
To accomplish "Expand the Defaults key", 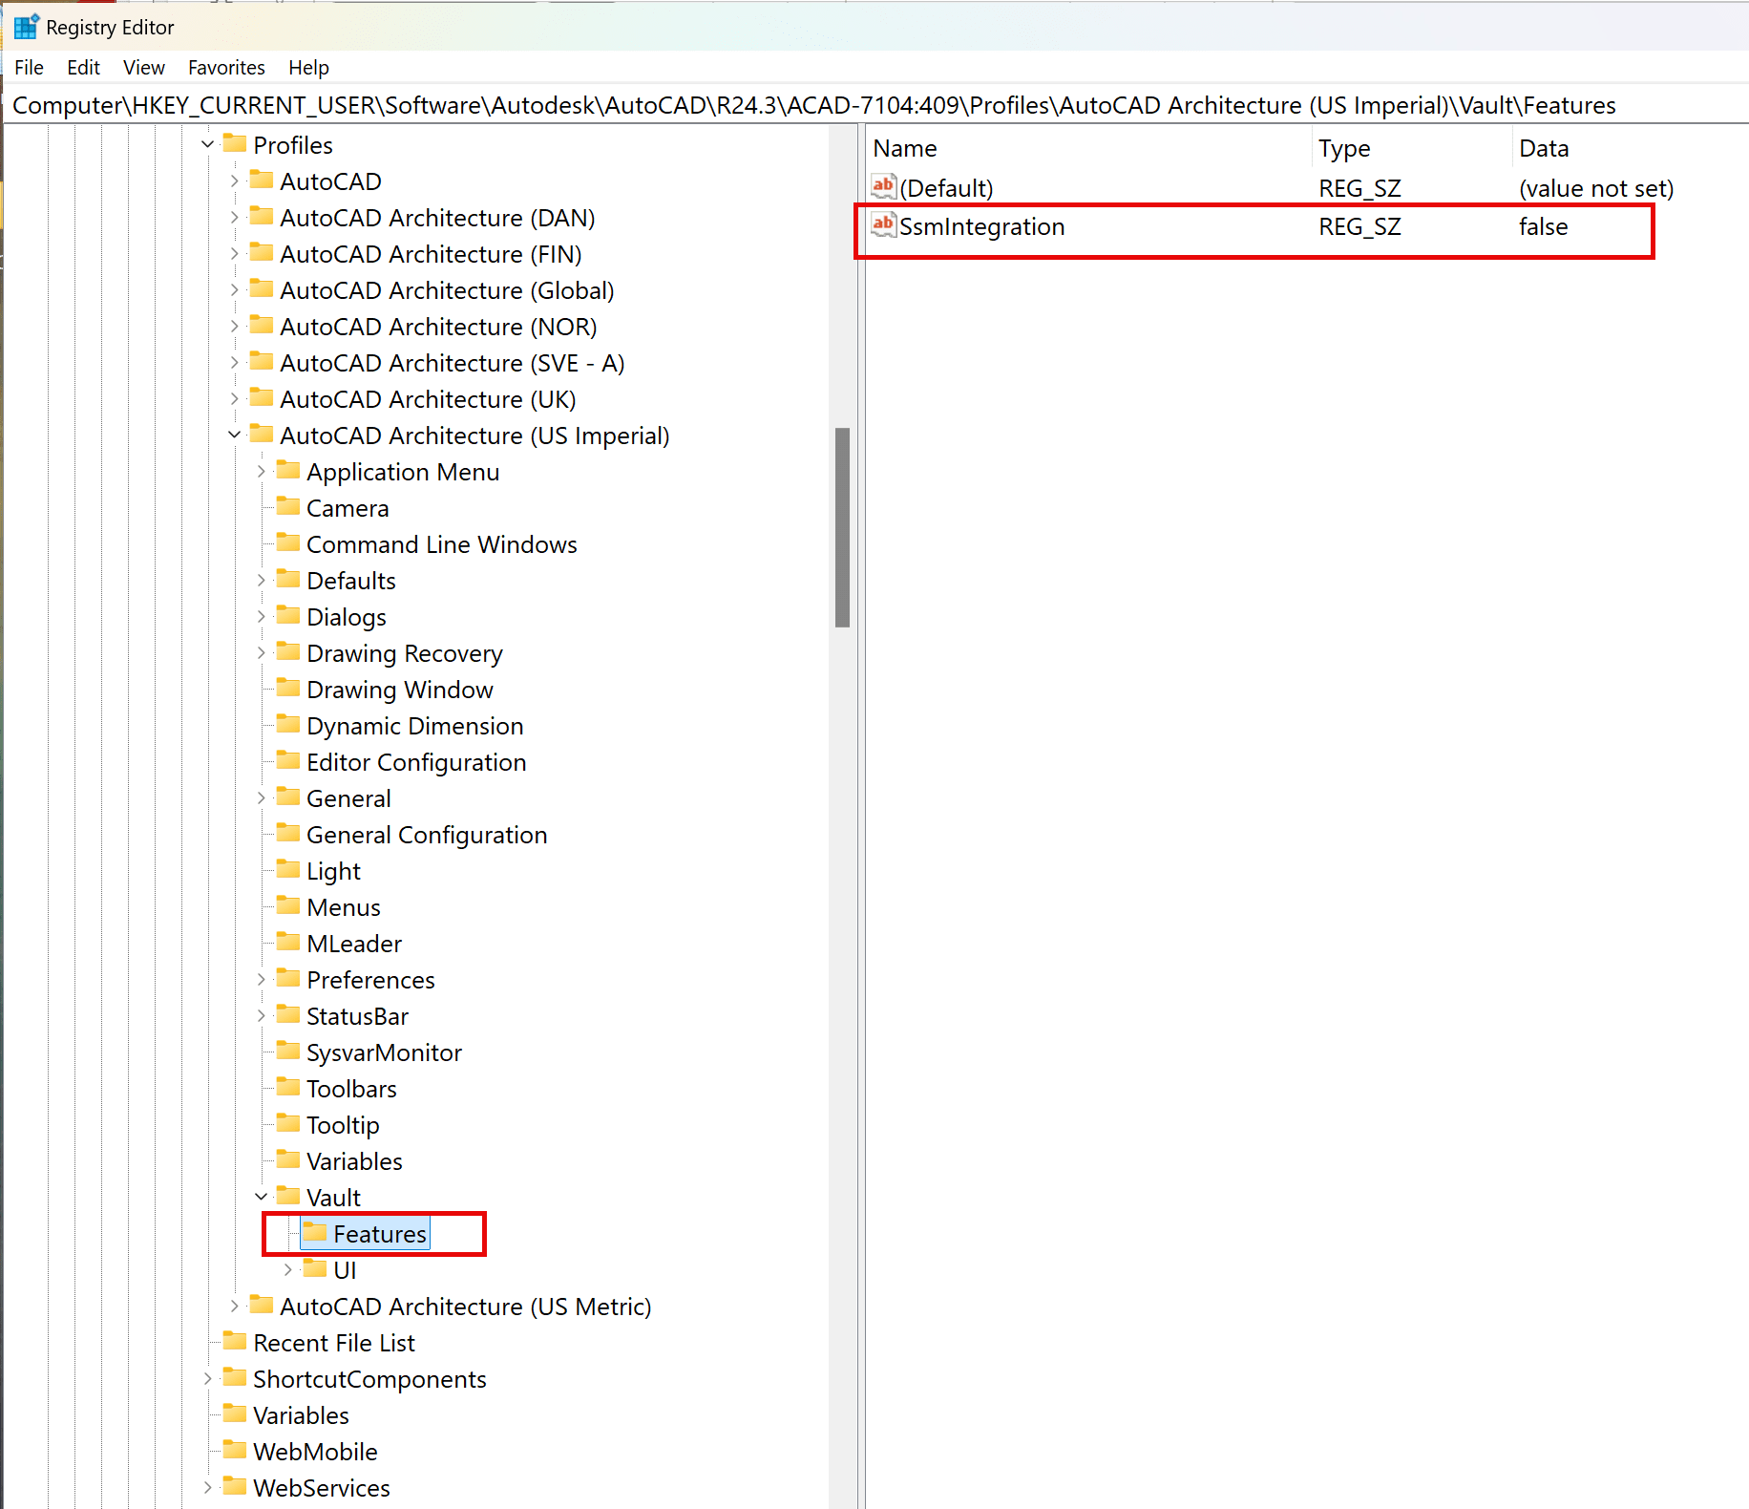I will click(262, 581).
